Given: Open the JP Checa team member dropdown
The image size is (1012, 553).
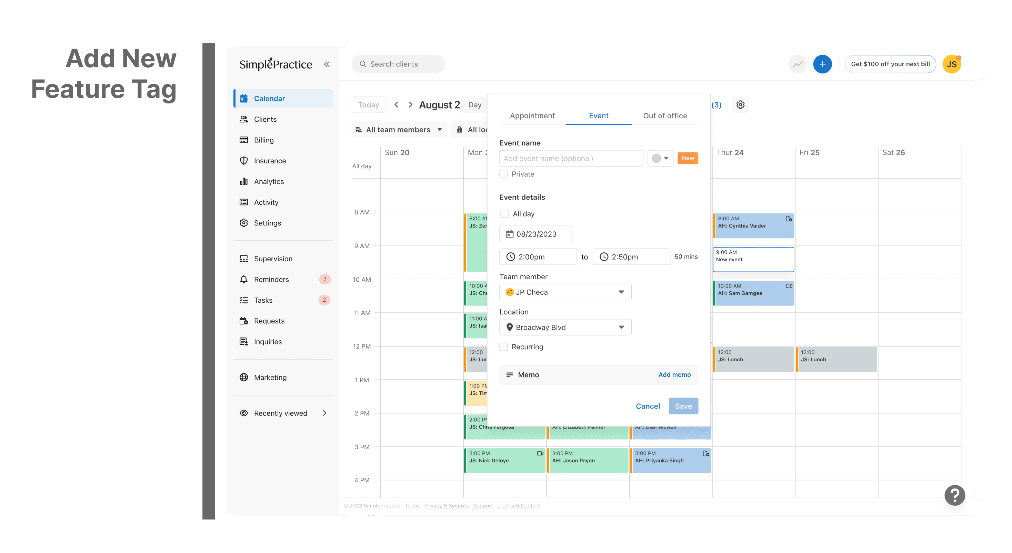Looking at the screenshot, I should 565,292.
